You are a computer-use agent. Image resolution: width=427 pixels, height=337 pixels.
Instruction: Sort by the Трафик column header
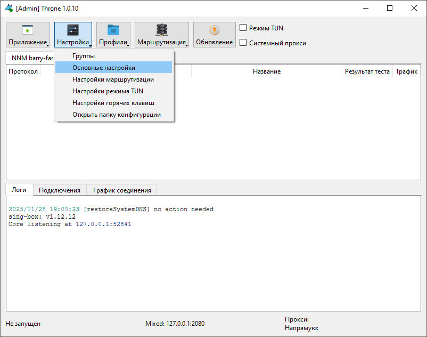click(407, 71)
